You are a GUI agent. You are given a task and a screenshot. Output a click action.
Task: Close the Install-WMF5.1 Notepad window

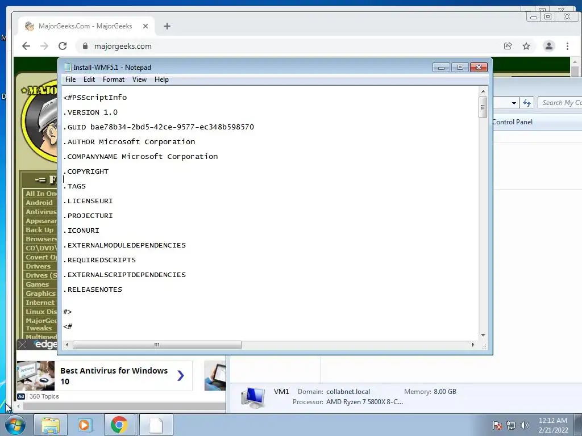click(479, 68)
